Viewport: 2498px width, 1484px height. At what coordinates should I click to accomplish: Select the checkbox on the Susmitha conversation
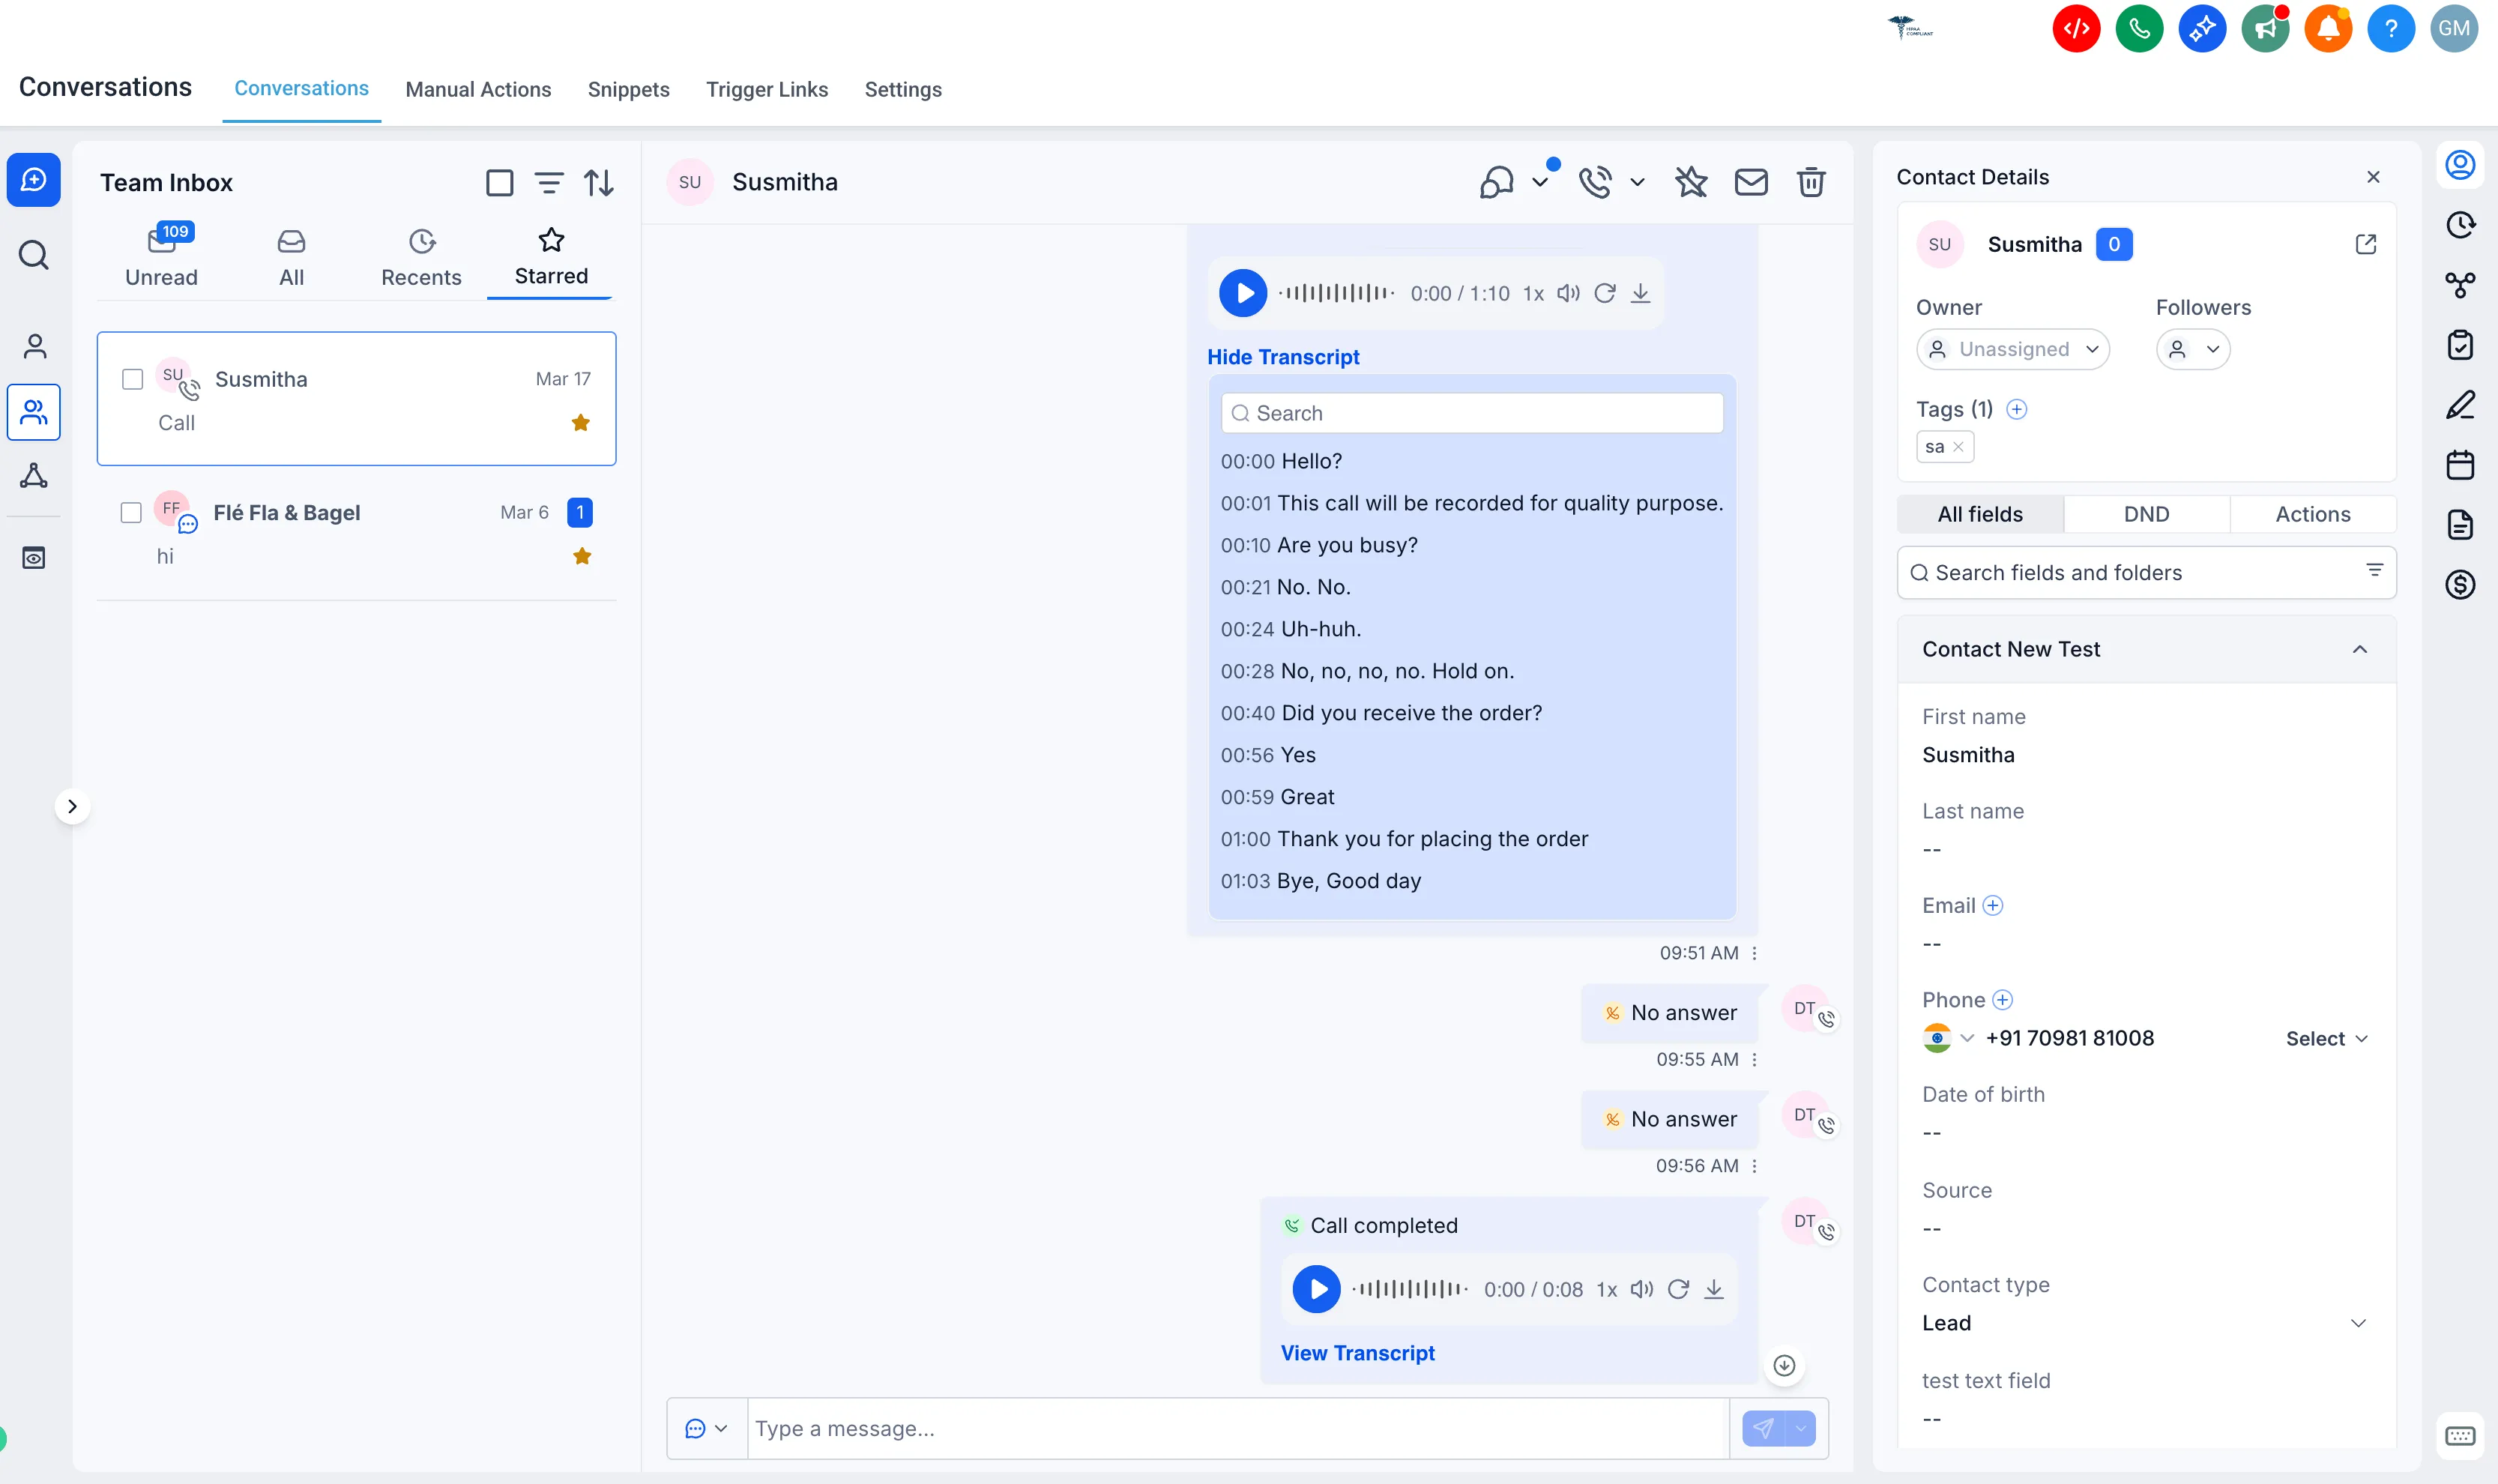131,378
